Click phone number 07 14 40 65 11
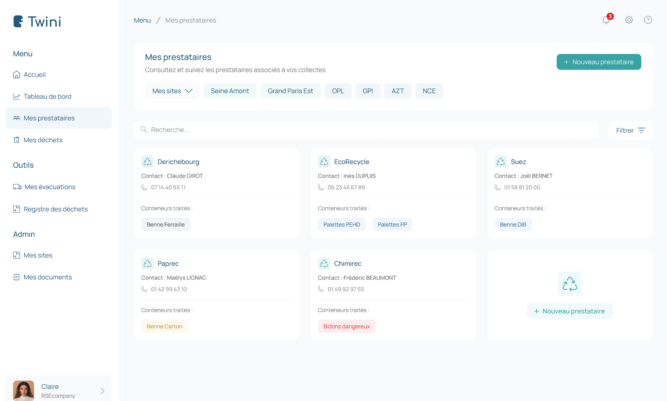 click(168, 188)
